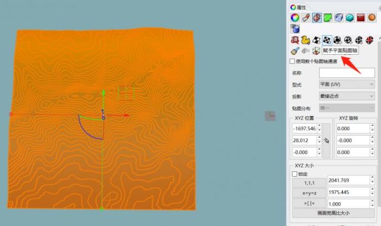Click the 1,1,1 size button
381x226 pixels.
[x=309, y=183]
